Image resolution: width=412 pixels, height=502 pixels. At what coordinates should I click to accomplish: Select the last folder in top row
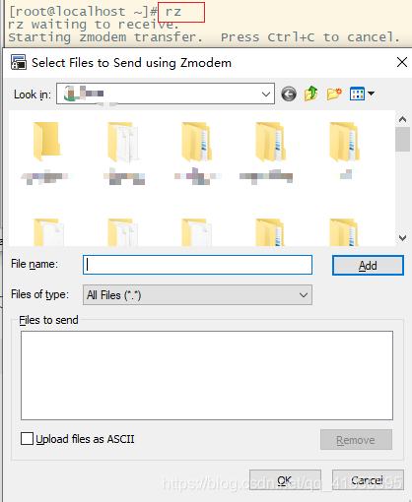click(345, 142)
